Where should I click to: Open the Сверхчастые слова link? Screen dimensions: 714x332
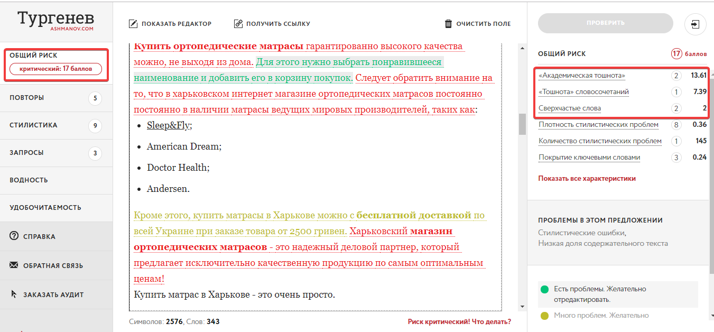click(570, 108)
